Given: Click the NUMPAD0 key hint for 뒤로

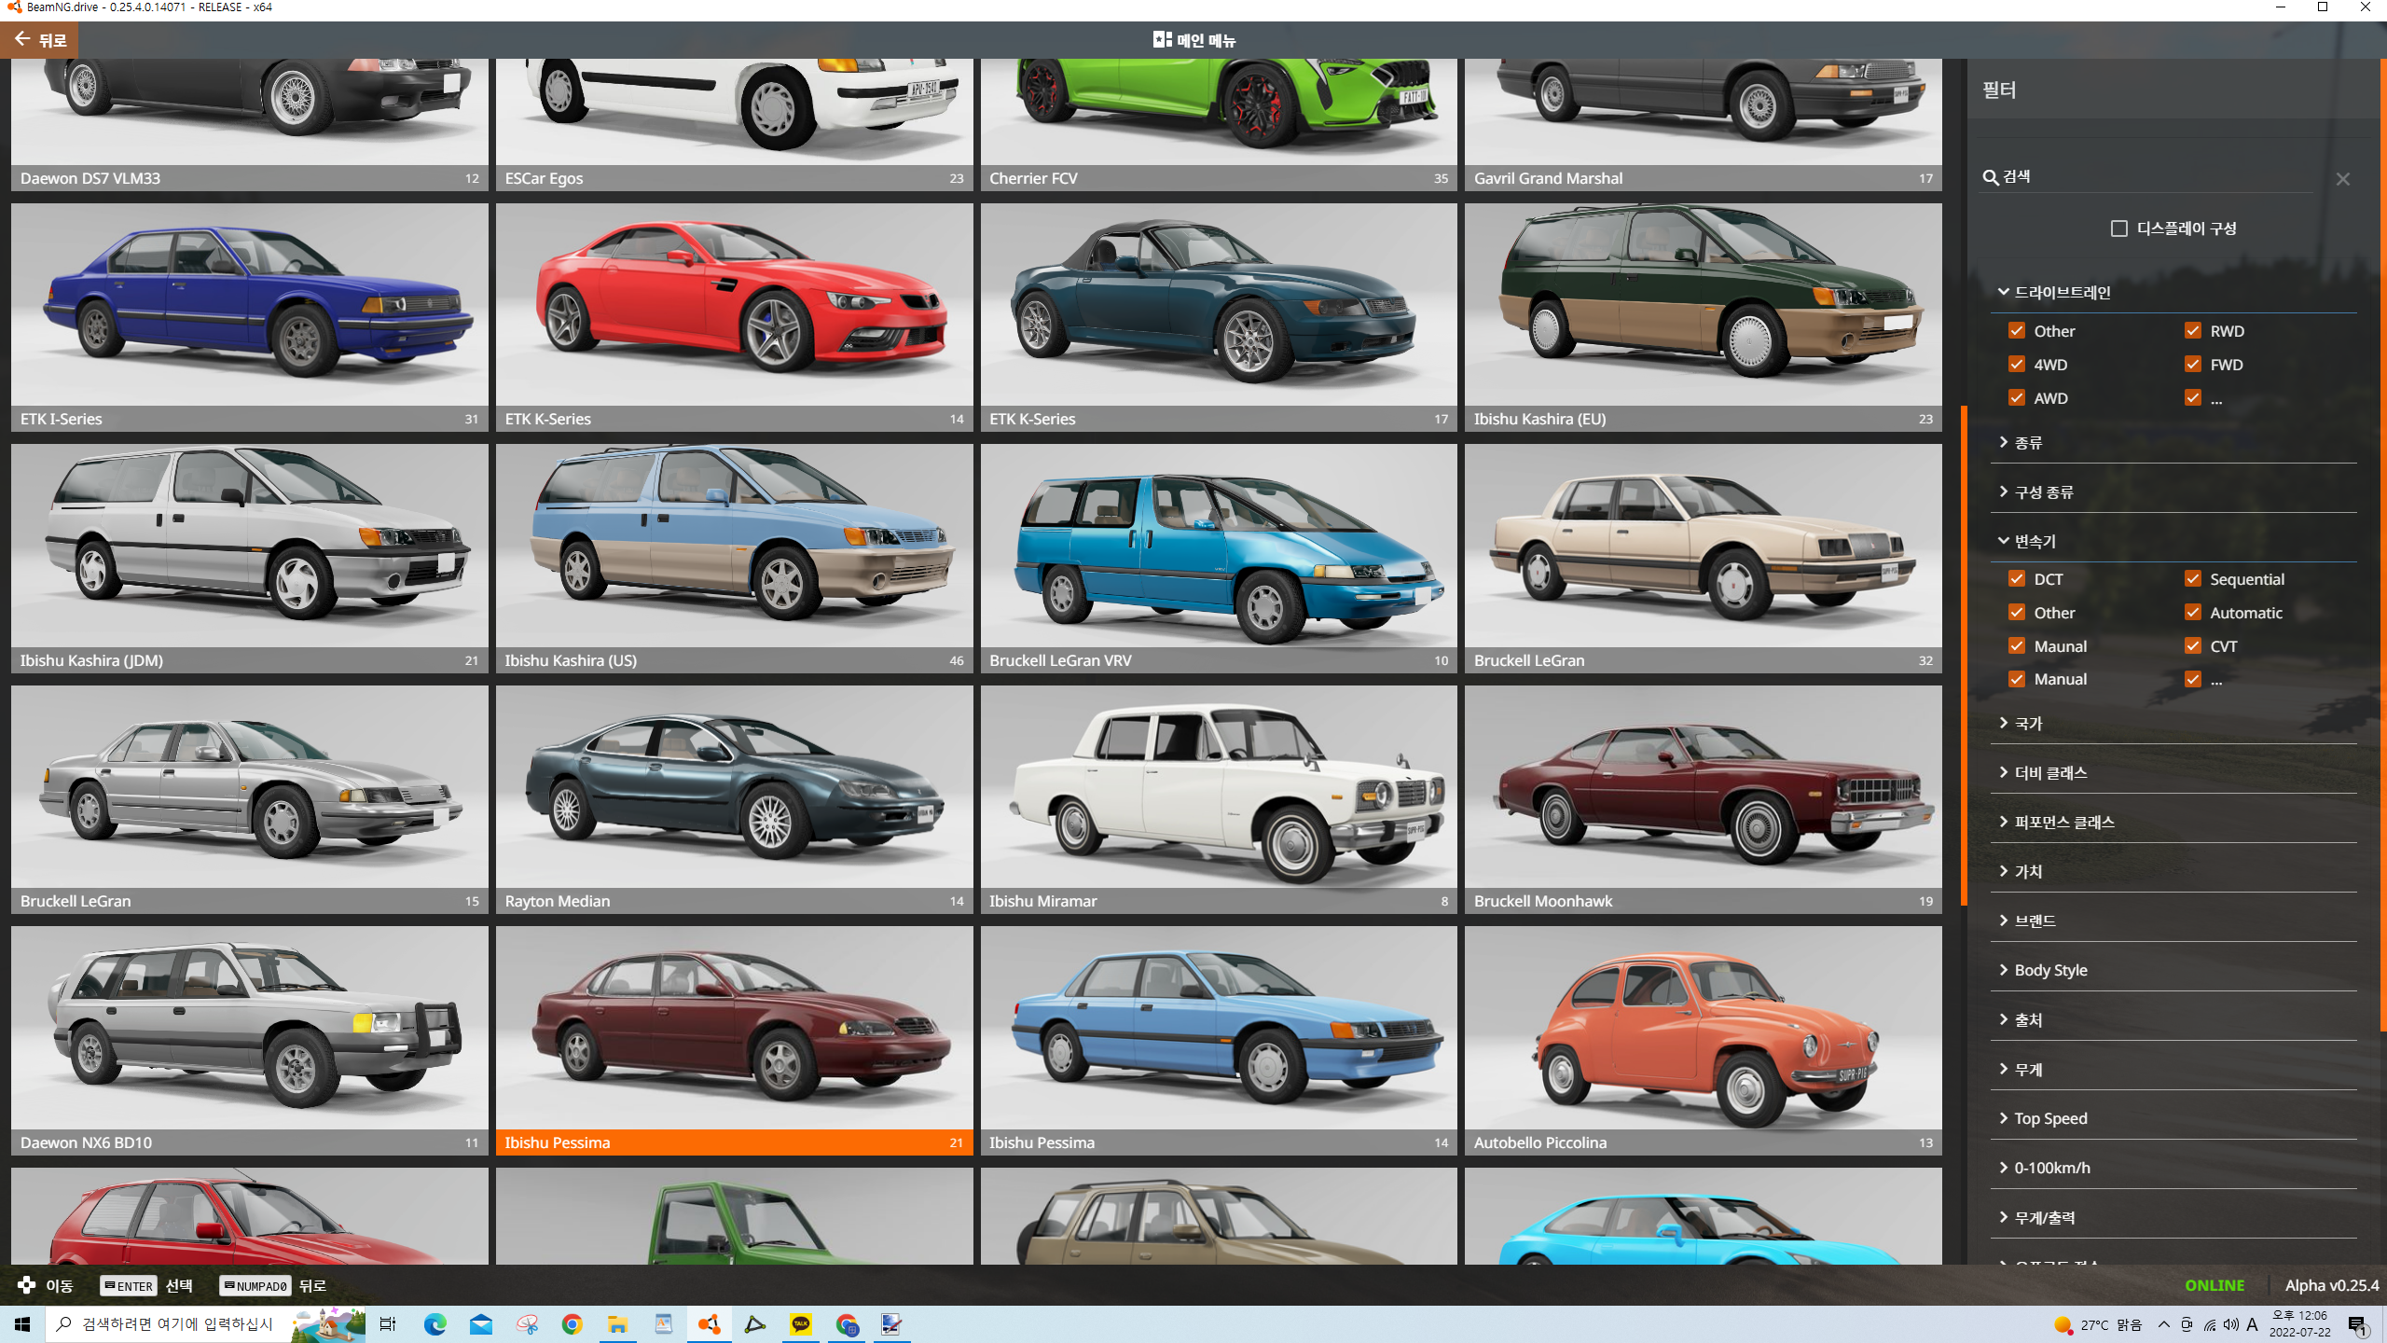Looking at the screenshot, I should click(x=255, y=1286).
